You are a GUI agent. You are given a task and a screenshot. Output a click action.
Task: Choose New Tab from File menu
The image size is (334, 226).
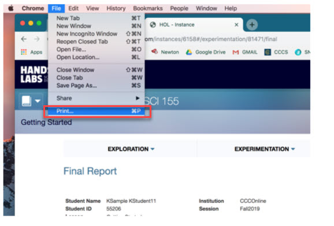(x=97, y=18)
